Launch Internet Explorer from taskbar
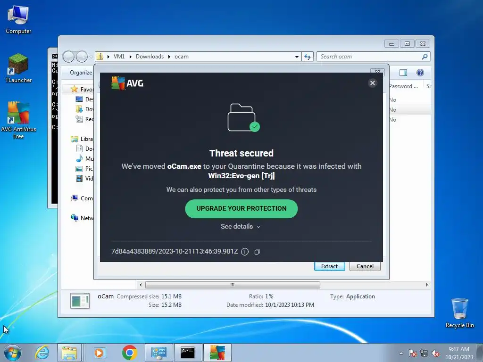Screen dimensions: 483x362 pyautogui.click(x=42, y=353)
